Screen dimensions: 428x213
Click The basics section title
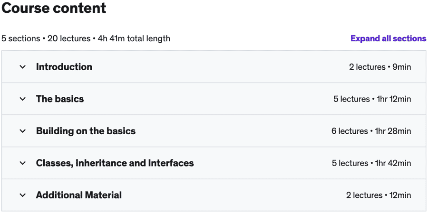[x=60, y=99]
